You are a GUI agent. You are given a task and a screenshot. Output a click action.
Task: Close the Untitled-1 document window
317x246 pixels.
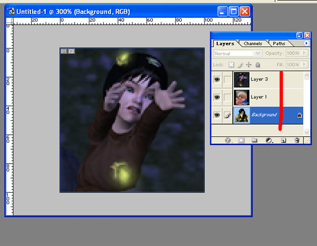click(244, 11)
